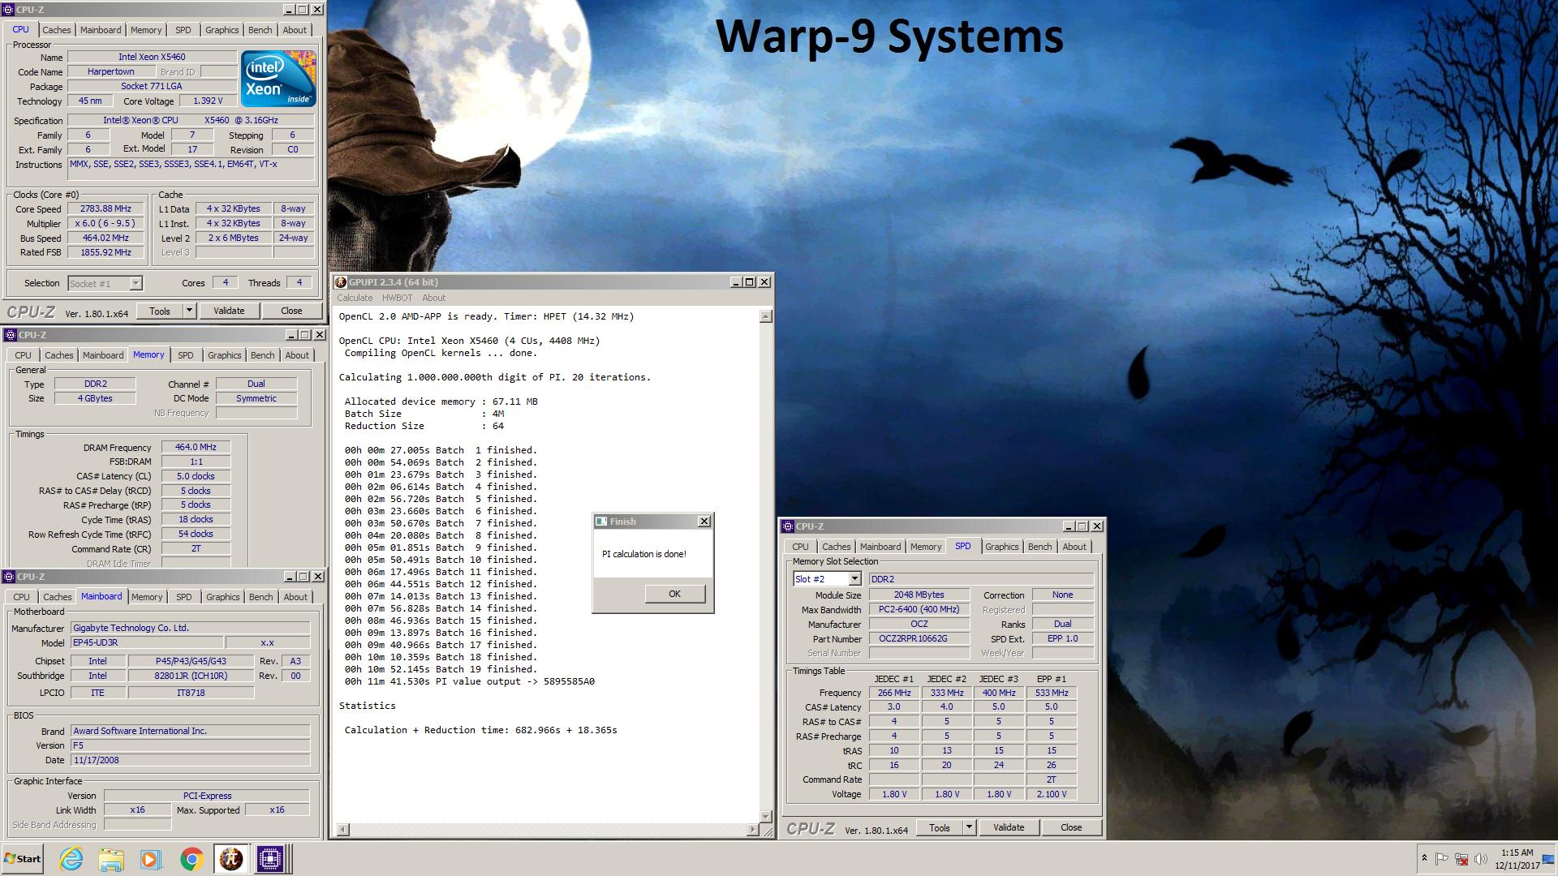Click the Calculation + Reduction time line
1558x876 pixels.
(x=480, y=730)
